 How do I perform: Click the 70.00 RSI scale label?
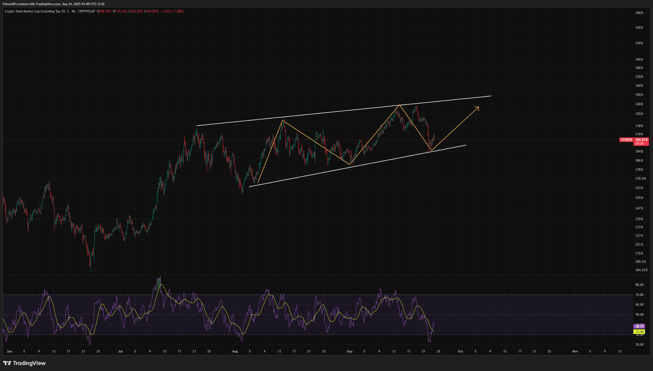point(639,294)
